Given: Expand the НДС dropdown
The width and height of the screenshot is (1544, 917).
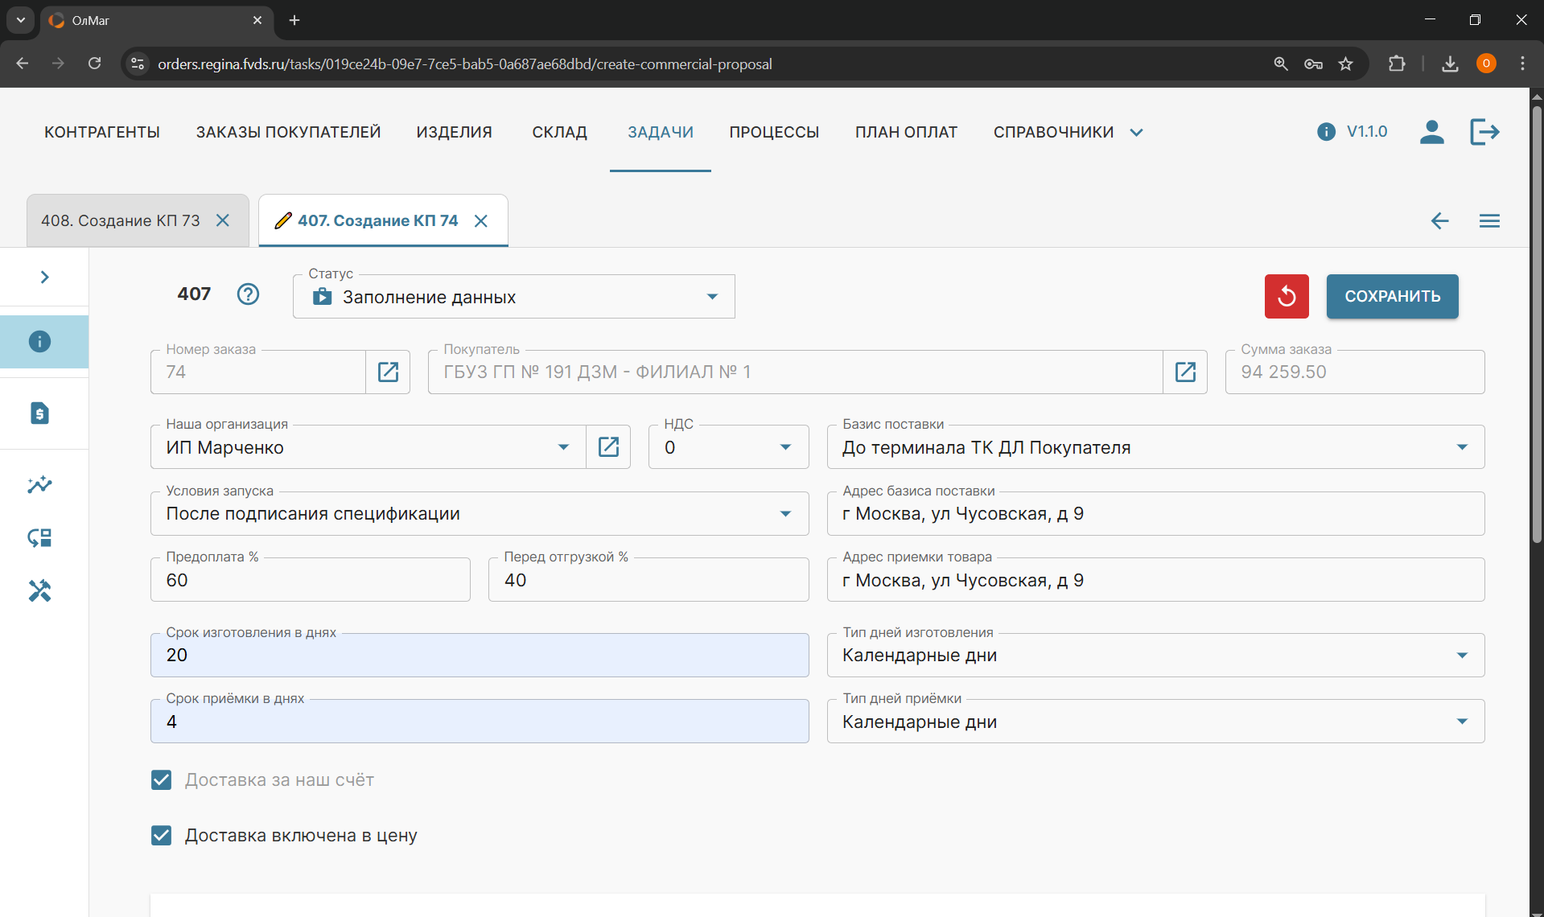Looking at the screenshot, I should pyautogui.click(x=785, y=447).
